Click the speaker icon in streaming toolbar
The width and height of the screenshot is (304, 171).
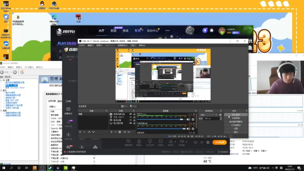click(182, 141)
